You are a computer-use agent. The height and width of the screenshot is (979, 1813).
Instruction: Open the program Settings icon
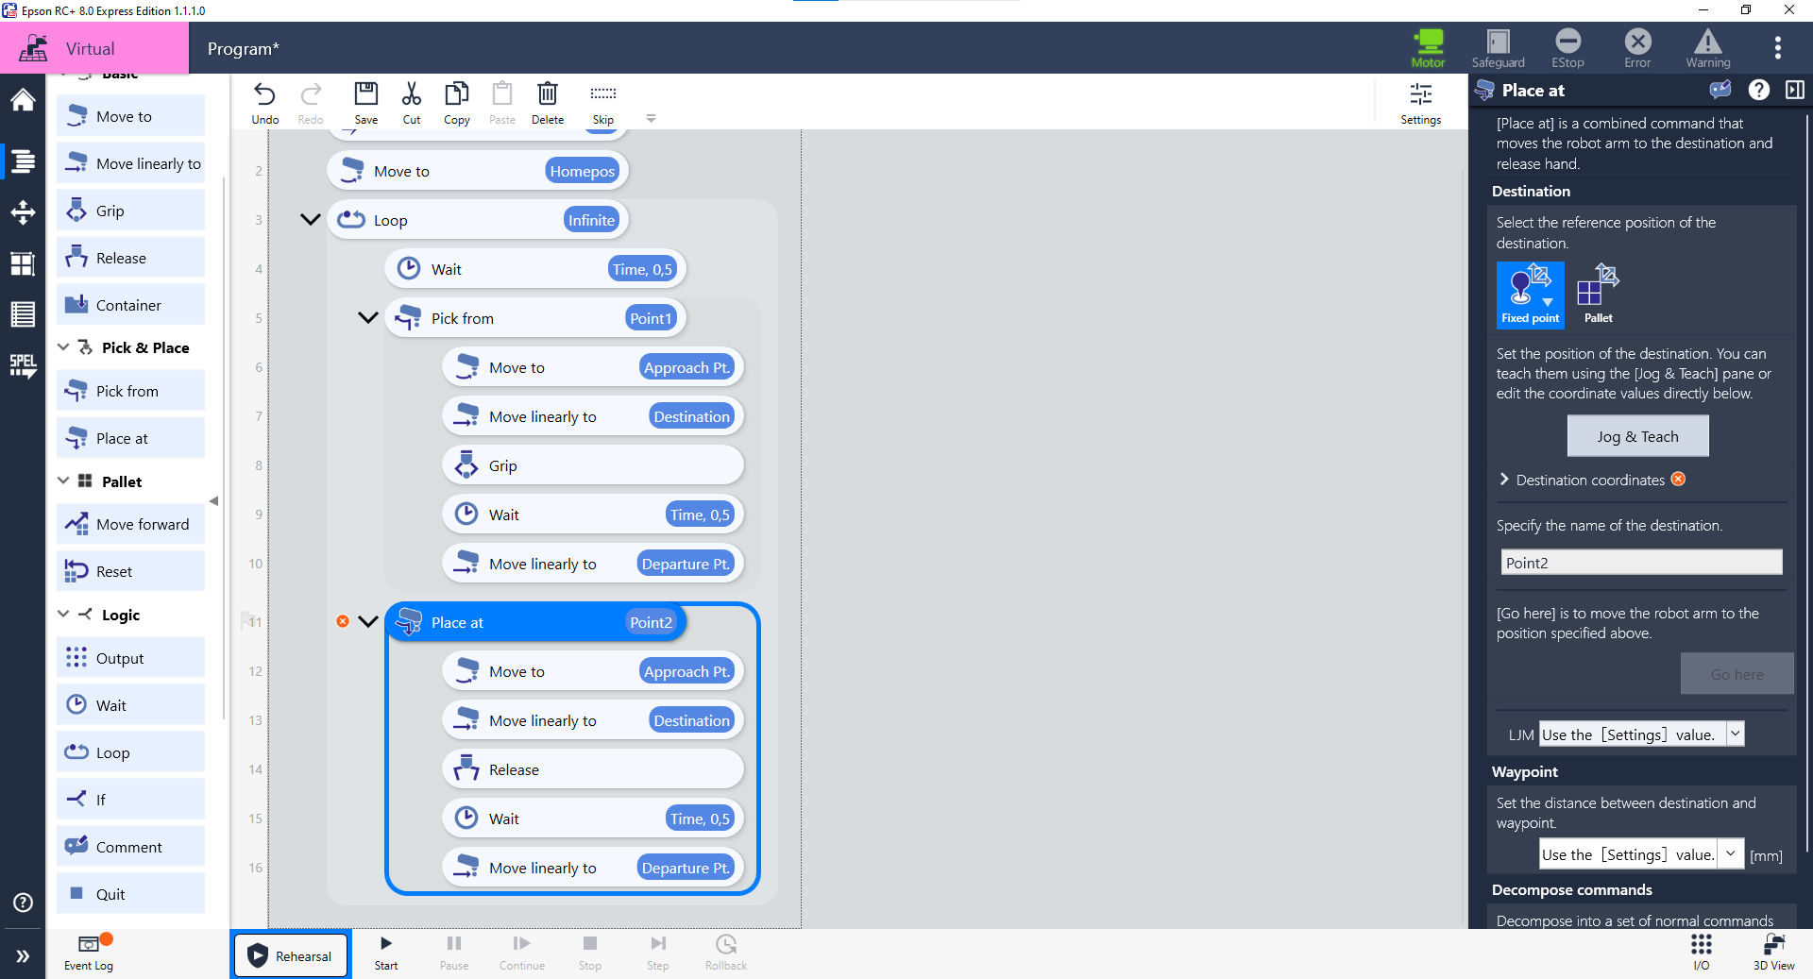tap(1420, 103)
